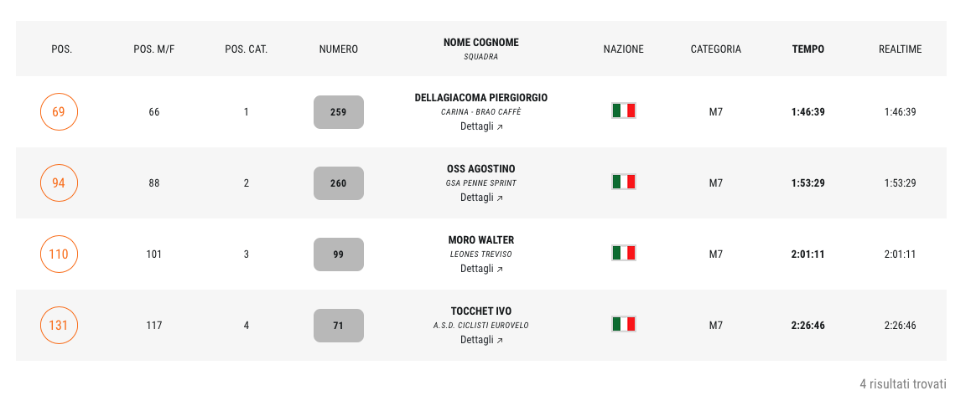Click the orange position circle 69
The width and height of the screenshot is (971, 406).
point(59,112)
